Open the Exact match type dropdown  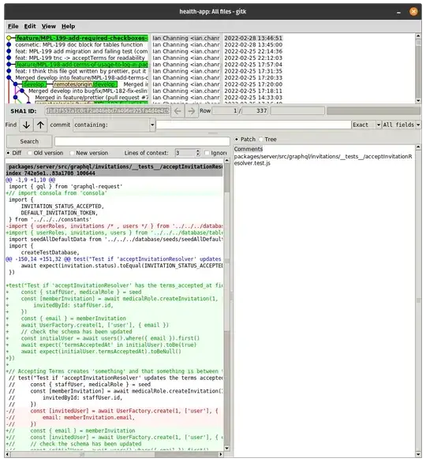(378, 125)
